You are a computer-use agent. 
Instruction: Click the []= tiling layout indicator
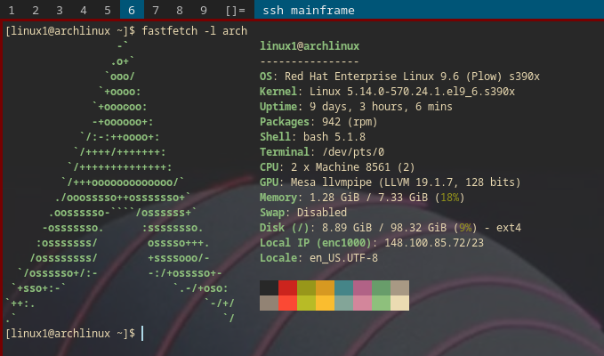[235, 11]
